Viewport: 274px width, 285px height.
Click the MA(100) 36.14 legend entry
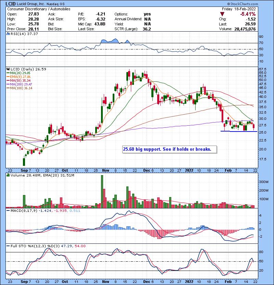pos(19,88)
